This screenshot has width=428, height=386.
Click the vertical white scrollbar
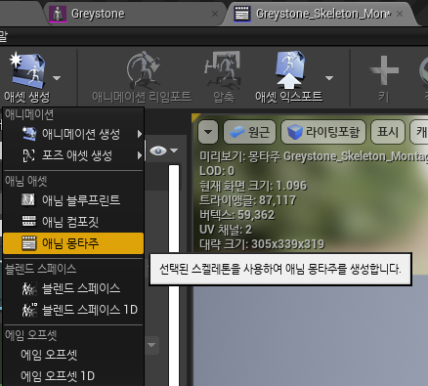point(174,276)
